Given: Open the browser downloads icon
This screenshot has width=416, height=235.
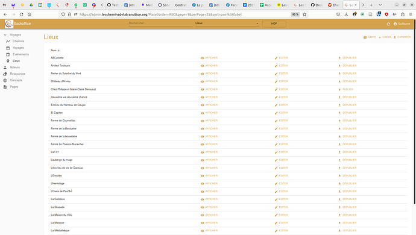Looking at the screenshot, I should point(346,14).
